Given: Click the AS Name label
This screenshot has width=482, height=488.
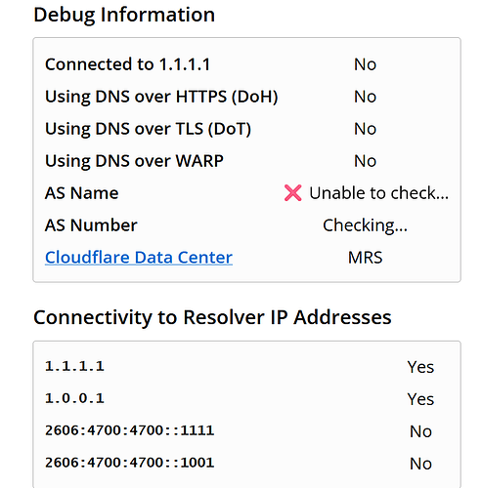Looking at the screenshot, I should click(x=81, y=193).
